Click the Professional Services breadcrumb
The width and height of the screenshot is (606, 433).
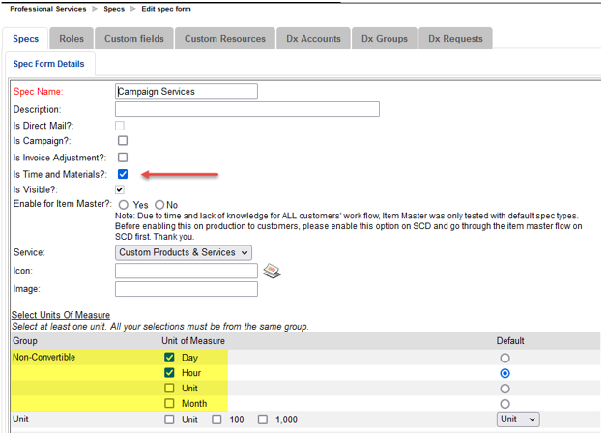tap(48, 9)
